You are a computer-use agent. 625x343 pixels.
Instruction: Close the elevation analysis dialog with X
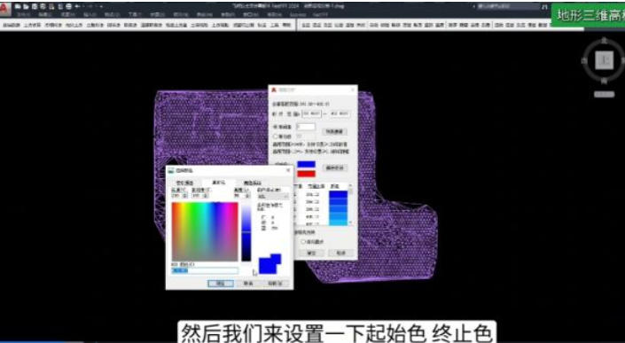[352, 90]
